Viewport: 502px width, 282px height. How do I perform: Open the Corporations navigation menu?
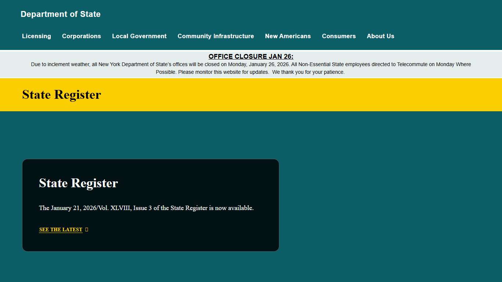pyautogui.click(x=82, y=36)
